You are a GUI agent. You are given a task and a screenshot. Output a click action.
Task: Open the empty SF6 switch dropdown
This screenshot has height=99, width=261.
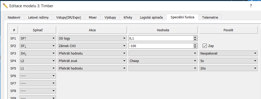[x=38, y=76]
